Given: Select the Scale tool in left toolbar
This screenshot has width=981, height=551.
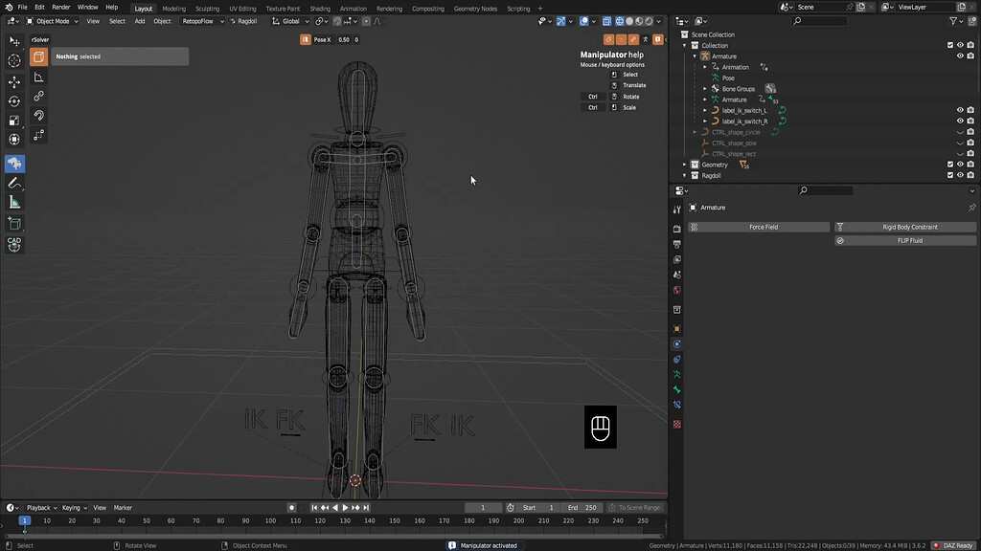Looking at the screenshot, I should [14, 121].
